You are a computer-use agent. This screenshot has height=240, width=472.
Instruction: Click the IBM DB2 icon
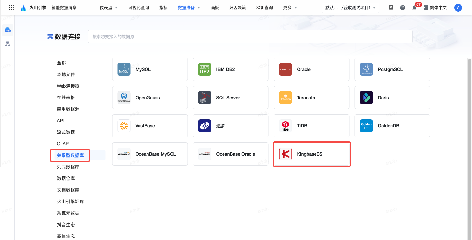click(x=205, y=69)
